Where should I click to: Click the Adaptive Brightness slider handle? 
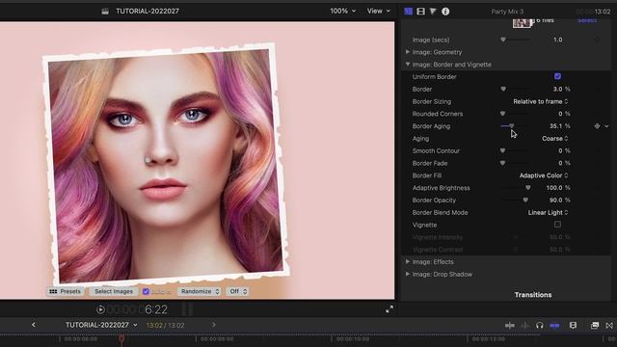click(528, 188)
